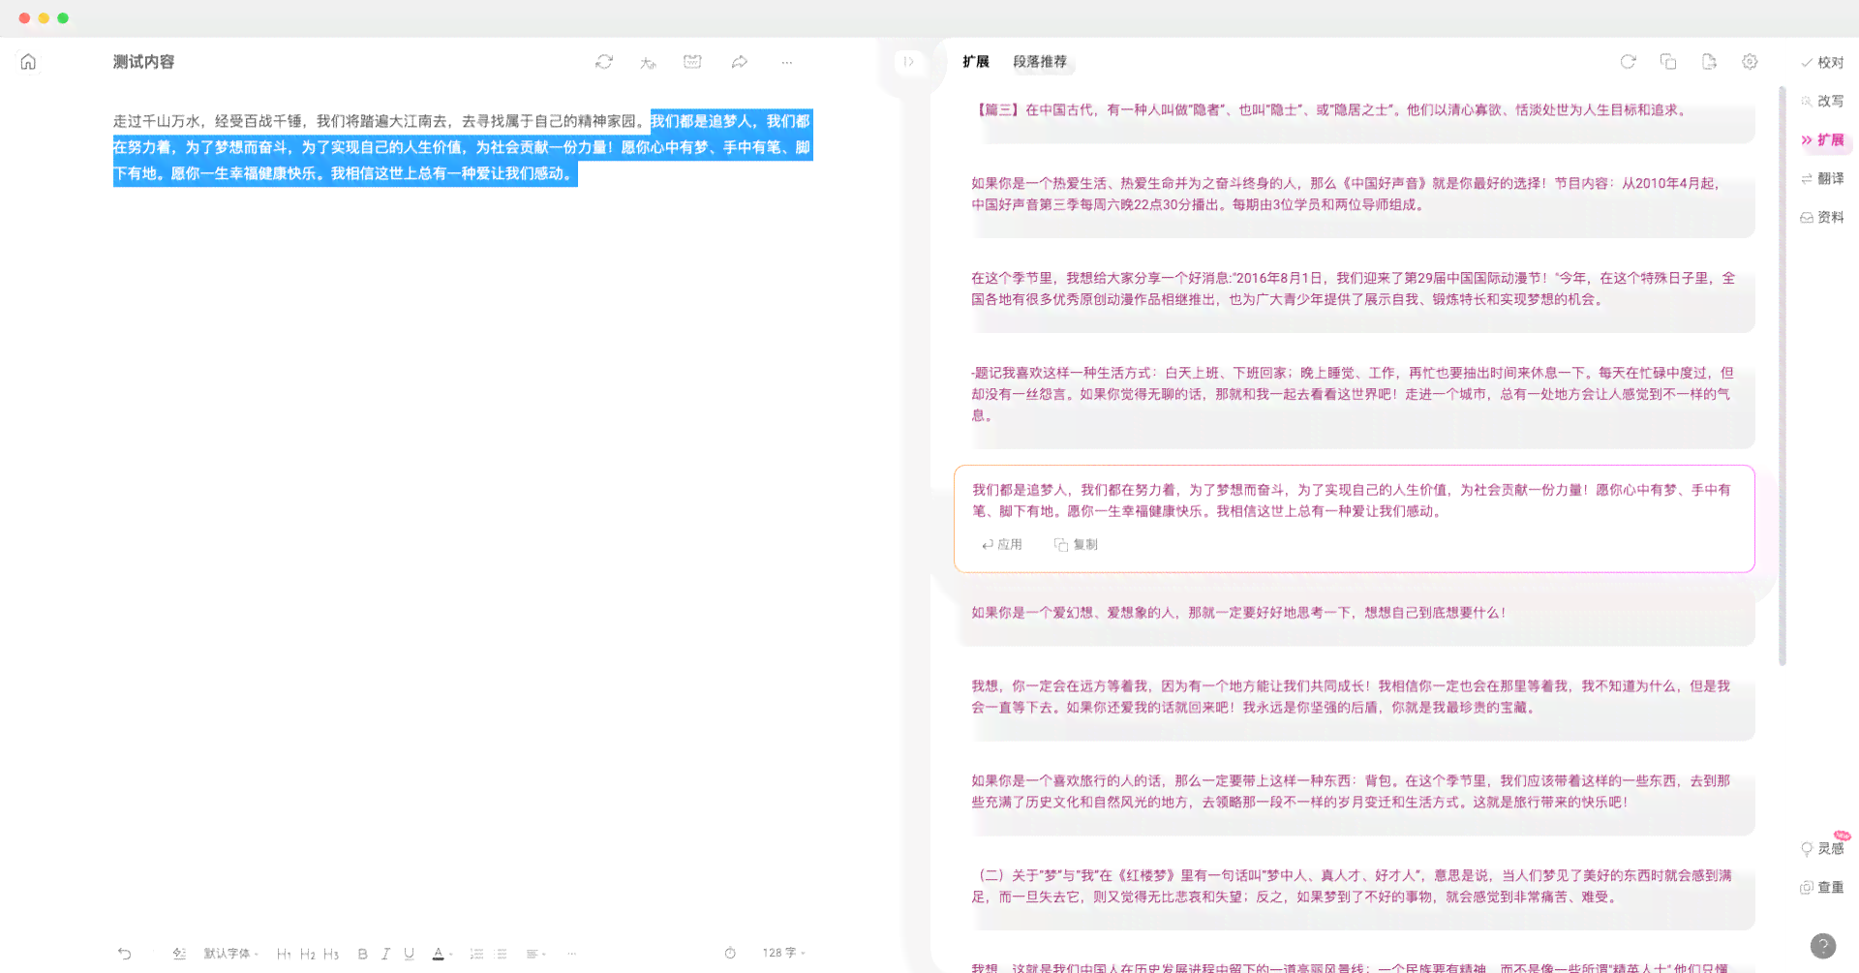Show more formatting options in bottom toolbar
This screenshot has width=1859, height=973.
tap(572, 954)
